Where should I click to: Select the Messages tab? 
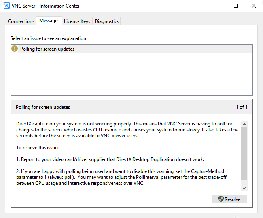(x=49, y=21)
